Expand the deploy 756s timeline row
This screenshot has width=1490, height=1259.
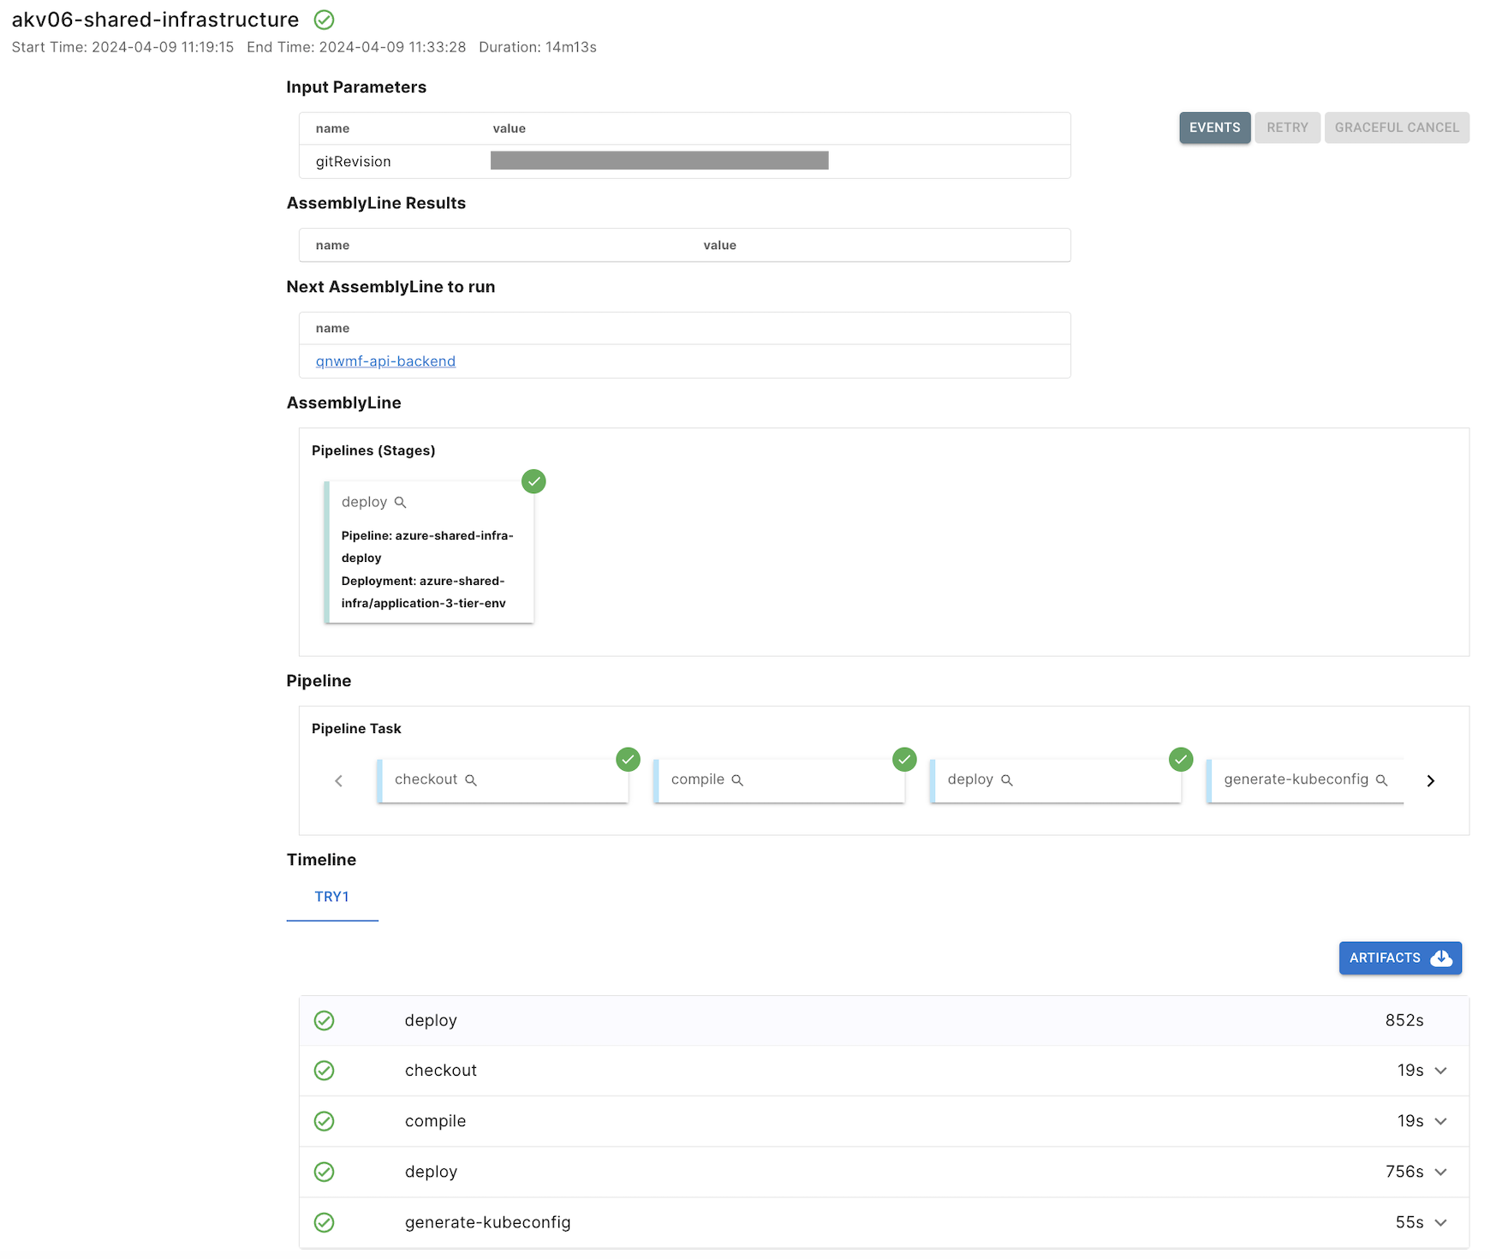(x=1440, y=1172)
